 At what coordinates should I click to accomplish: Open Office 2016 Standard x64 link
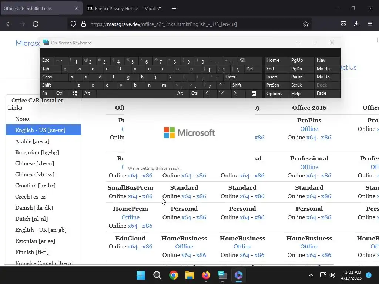click(x=311, y=196)
